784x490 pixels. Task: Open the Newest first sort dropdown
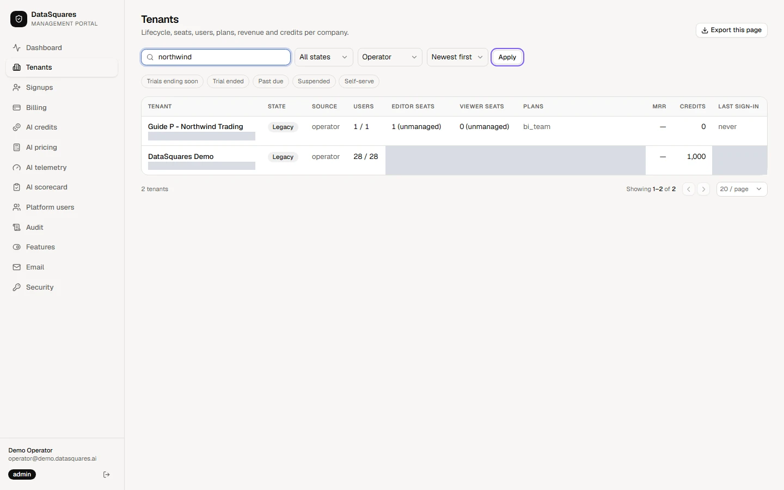click(457, 57)
